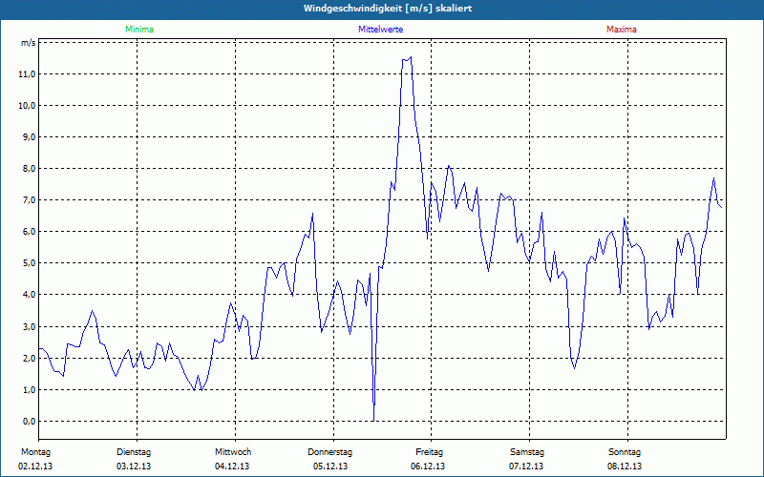The image size is (764, 477).
Task: Select the 9,0 y-axis value
Action: pos(30,137)
